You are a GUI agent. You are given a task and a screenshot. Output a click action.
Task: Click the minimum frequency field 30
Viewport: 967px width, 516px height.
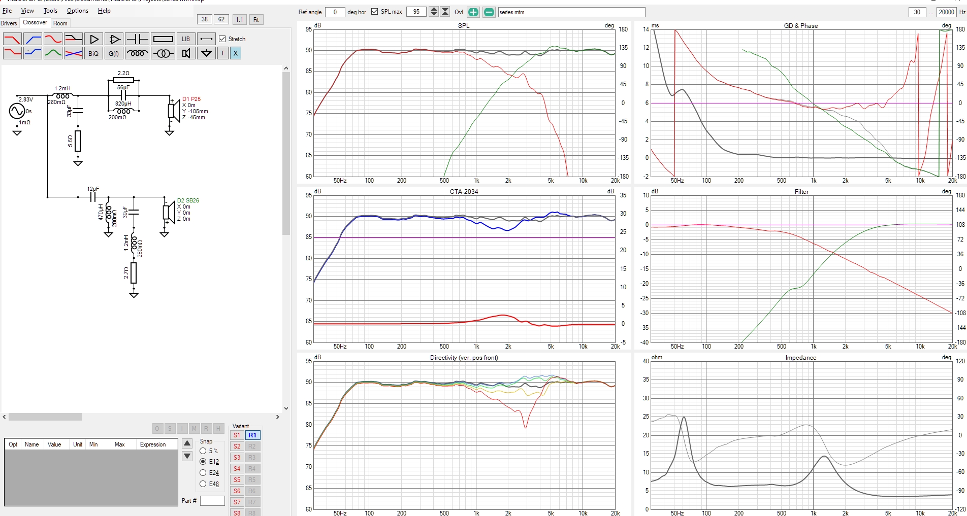[917, 12]
